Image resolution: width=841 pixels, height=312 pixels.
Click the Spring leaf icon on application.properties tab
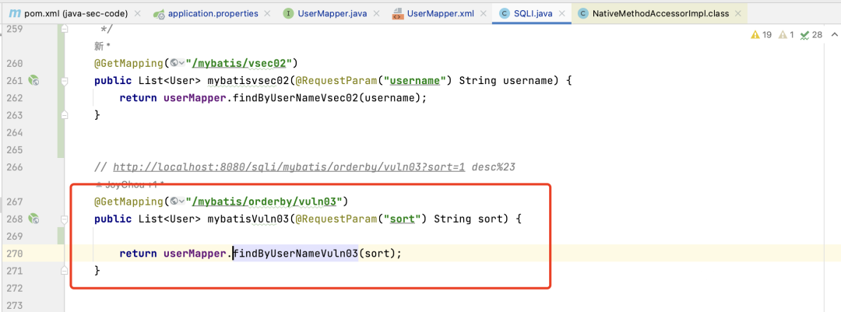[x=159, y=14]
